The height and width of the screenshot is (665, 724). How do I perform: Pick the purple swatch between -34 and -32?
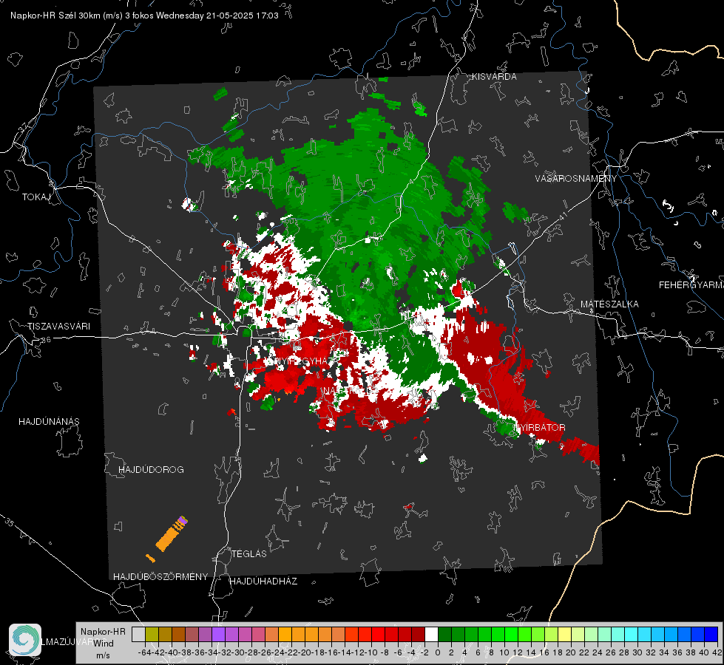(219, 634)
